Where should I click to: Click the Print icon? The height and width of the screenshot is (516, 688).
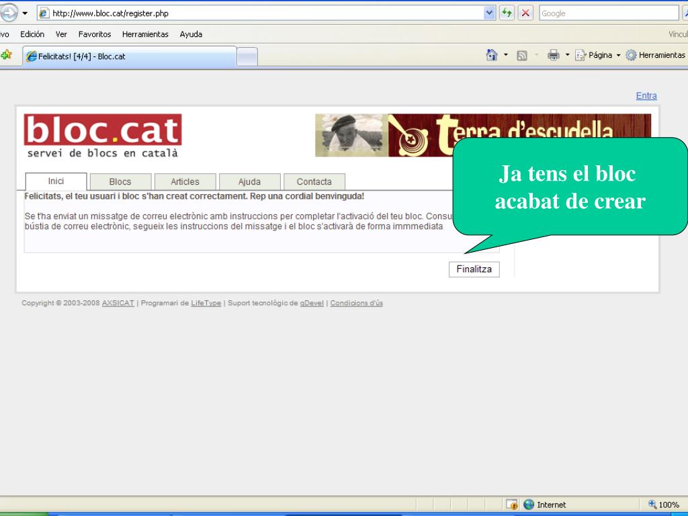click(554, 55)
